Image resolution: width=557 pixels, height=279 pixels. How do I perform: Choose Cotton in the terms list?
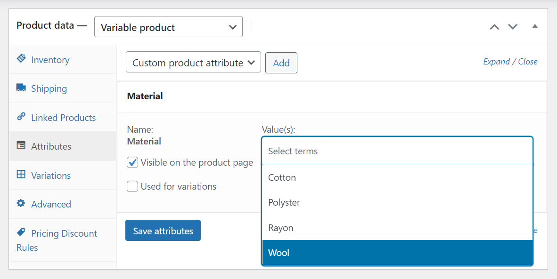tap(397, 177)
